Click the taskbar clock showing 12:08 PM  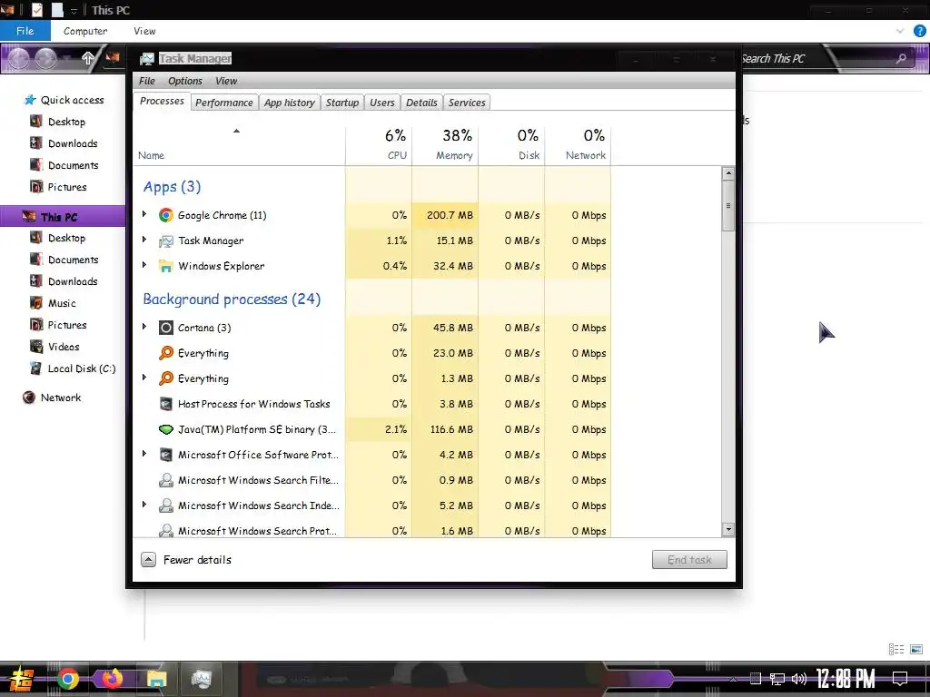click(846, 679)
